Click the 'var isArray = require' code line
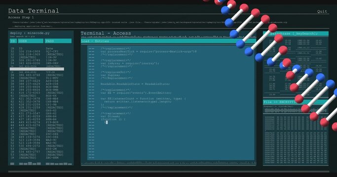The height and width of the screenshot is (177, 337). click(x=130, y=63)
